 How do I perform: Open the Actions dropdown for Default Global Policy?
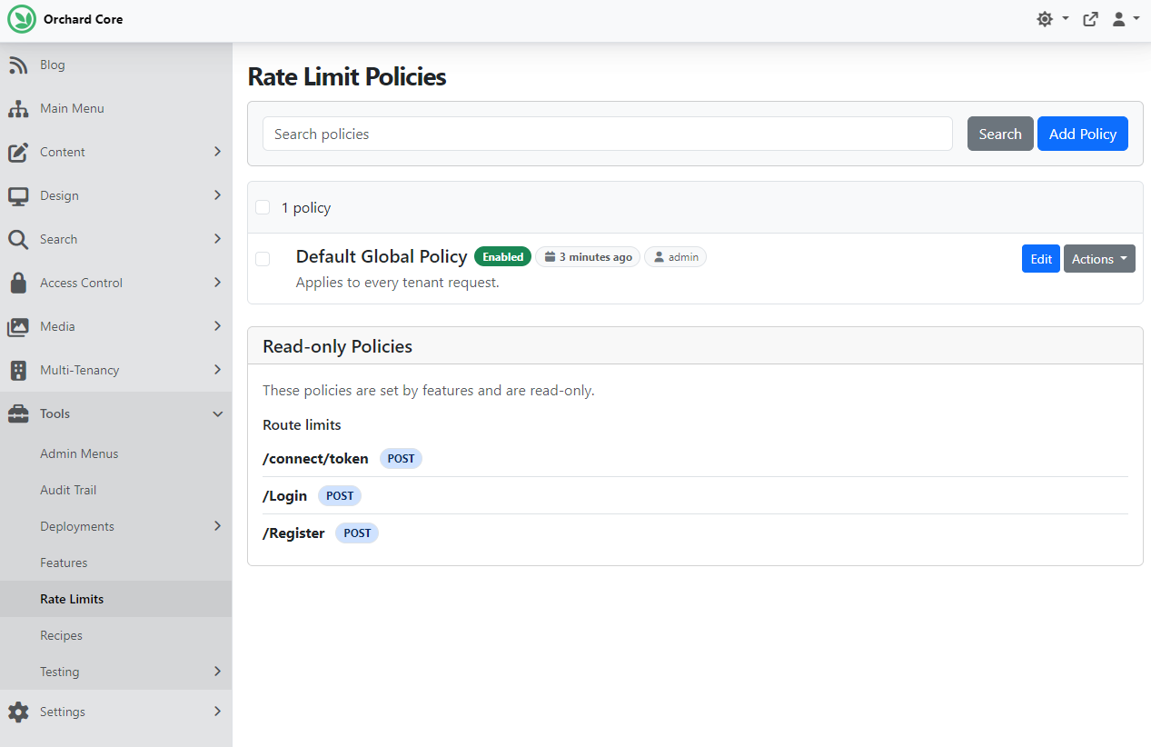[1099, 259]
